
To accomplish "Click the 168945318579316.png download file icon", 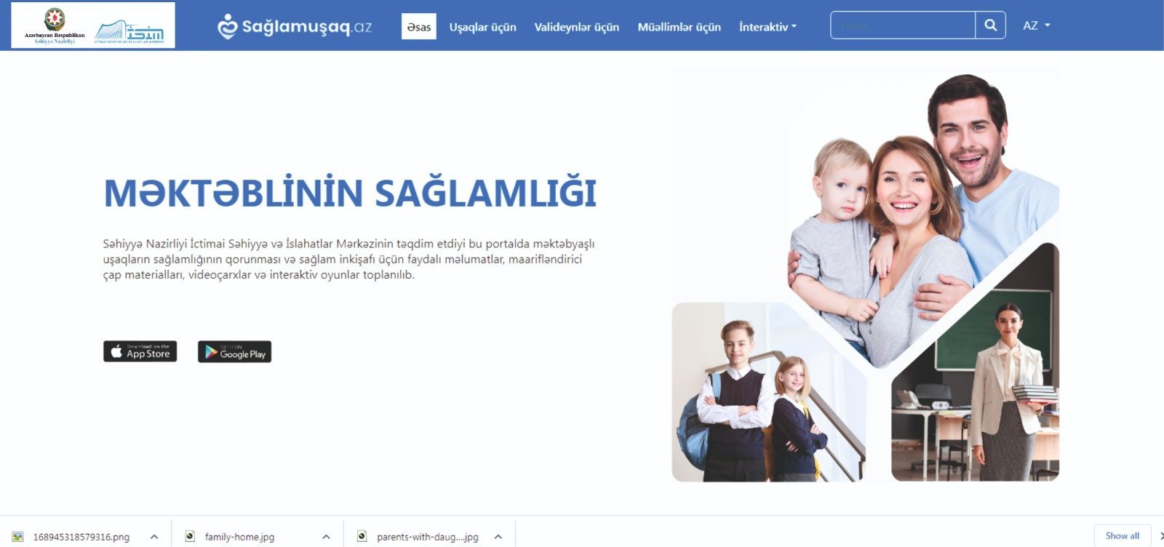I will click(x=18, y=537).
